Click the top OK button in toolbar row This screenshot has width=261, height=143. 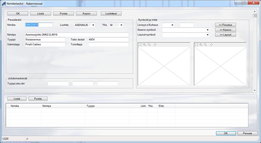pyautogui.click(x=18, y=14)
